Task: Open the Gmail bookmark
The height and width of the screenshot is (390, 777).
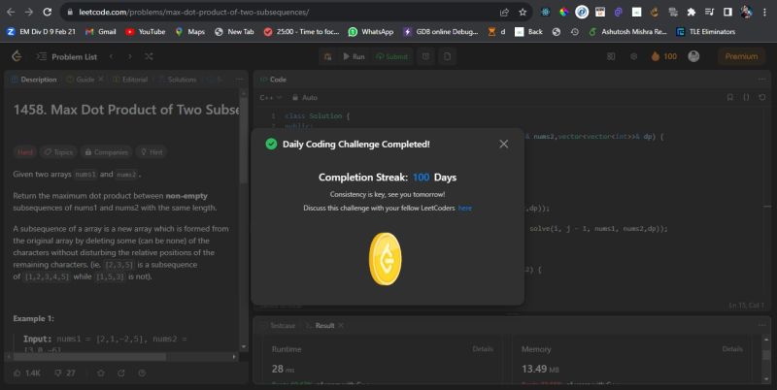Action: tap(101, 32)
